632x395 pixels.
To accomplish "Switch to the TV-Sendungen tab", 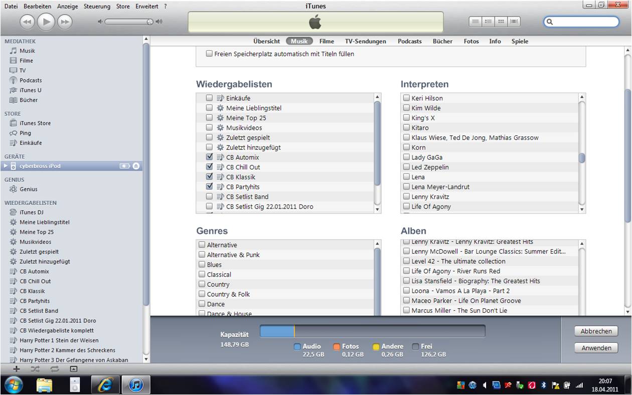I will click(366, 42).
